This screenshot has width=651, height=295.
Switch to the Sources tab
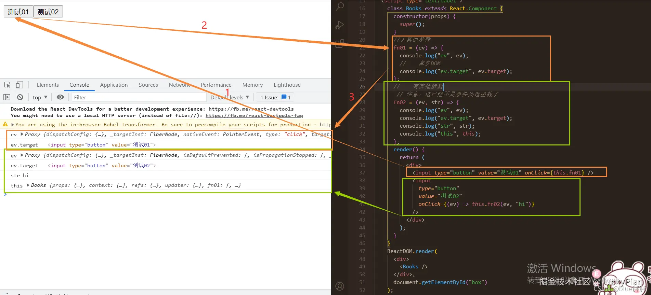[148, 85]
